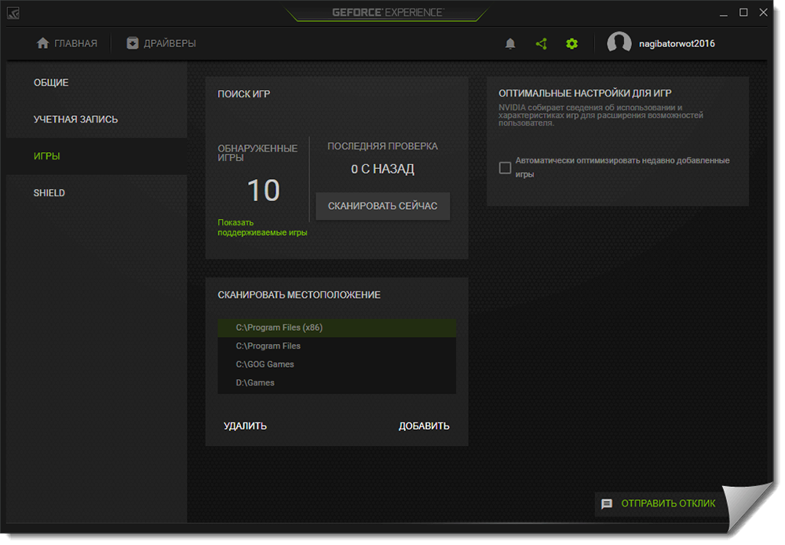Click the NVIDIA logo in title bar
This screenshot has height=545, width=785.
[x=14, y=13]
